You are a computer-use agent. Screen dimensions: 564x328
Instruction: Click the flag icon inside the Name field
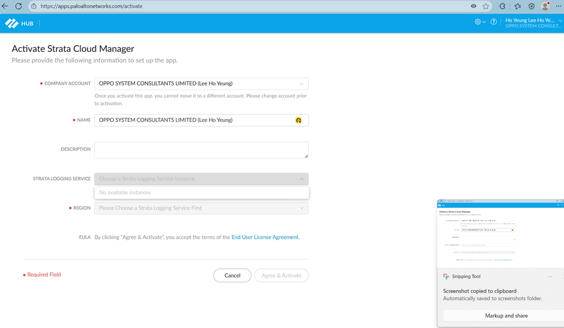tap(299, 120)
